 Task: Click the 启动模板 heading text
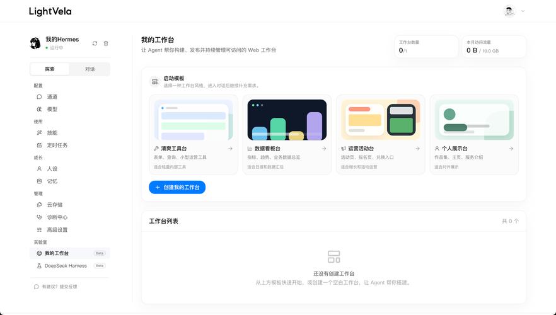[x=174, y=78]
